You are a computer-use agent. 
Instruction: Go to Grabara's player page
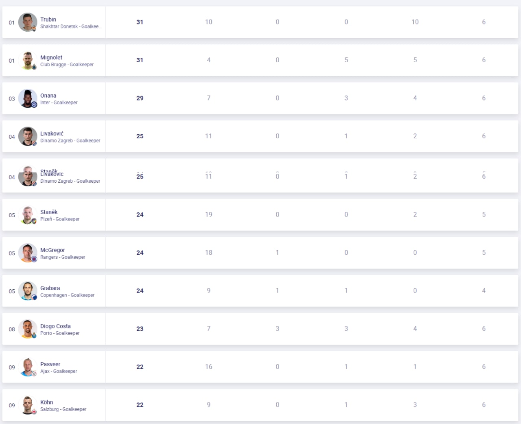(x=50, y=288)
